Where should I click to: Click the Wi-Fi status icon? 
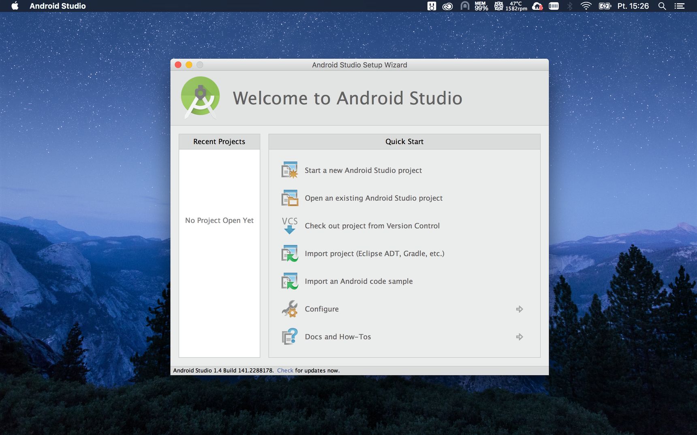(586, 6)
